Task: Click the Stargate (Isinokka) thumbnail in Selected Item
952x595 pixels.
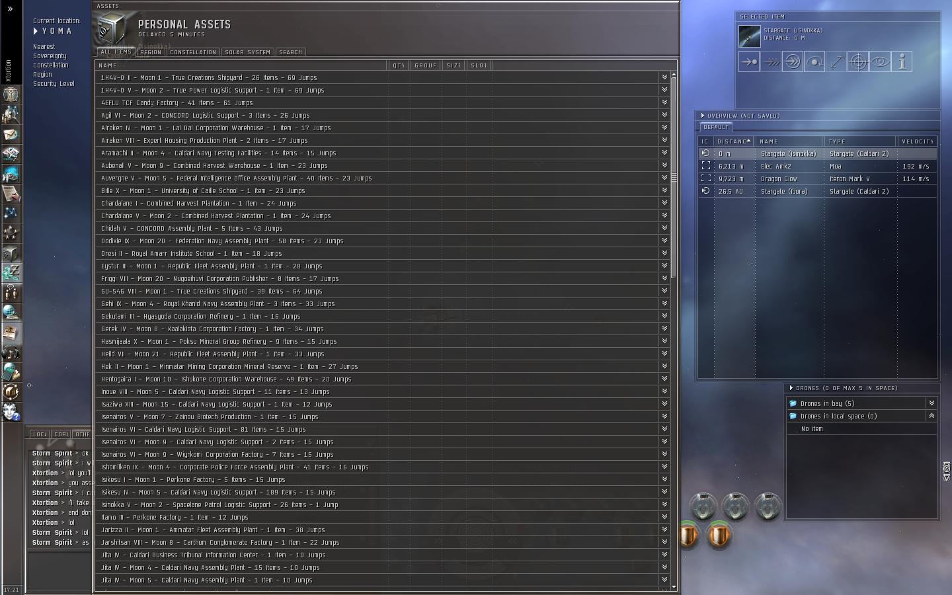Action: [x=749, y=36]
